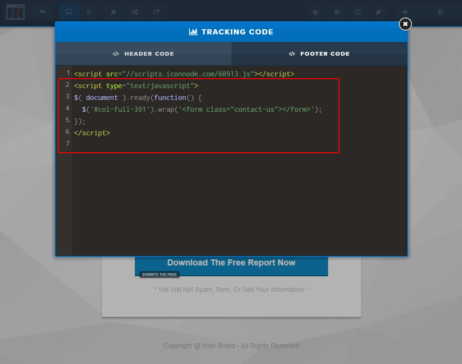Click the eye preview icon
Viewport: 462px width, 364px height.
tap(405, 12)
